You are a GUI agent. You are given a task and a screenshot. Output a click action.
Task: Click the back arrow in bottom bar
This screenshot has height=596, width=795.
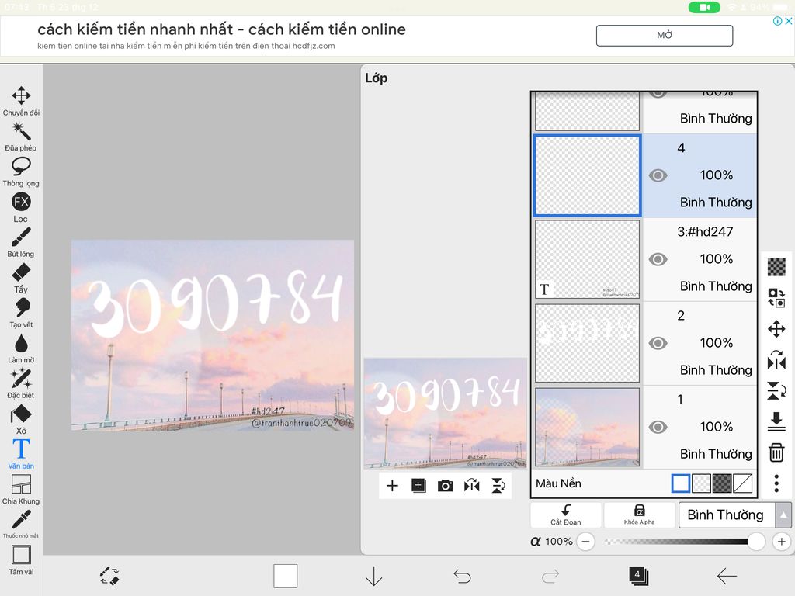point(727,577)
